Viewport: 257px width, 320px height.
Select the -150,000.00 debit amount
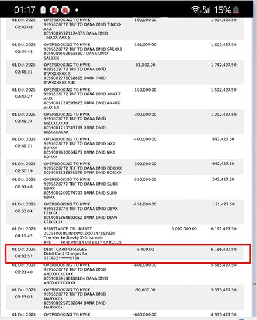click(x=145, y=90)
